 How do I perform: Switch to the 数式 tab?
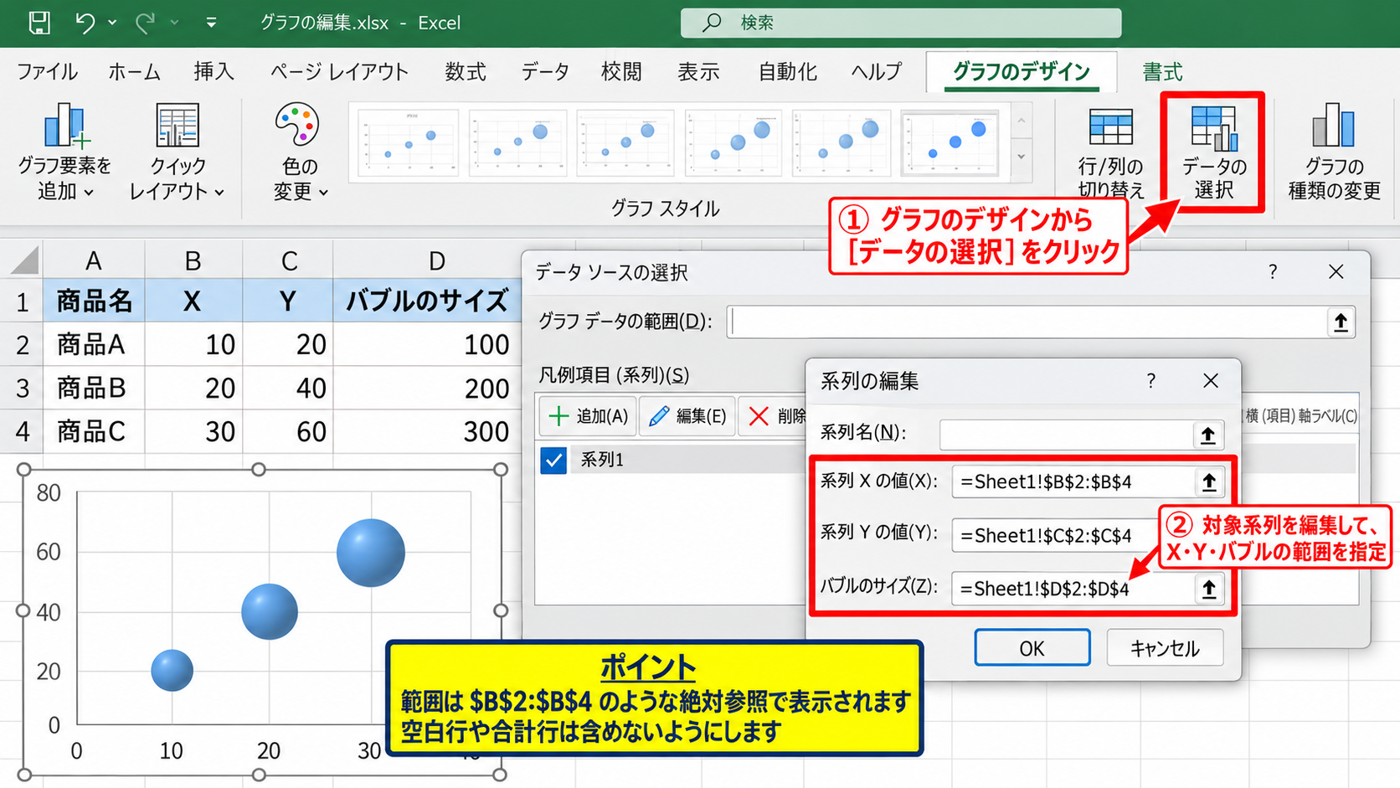465,72
